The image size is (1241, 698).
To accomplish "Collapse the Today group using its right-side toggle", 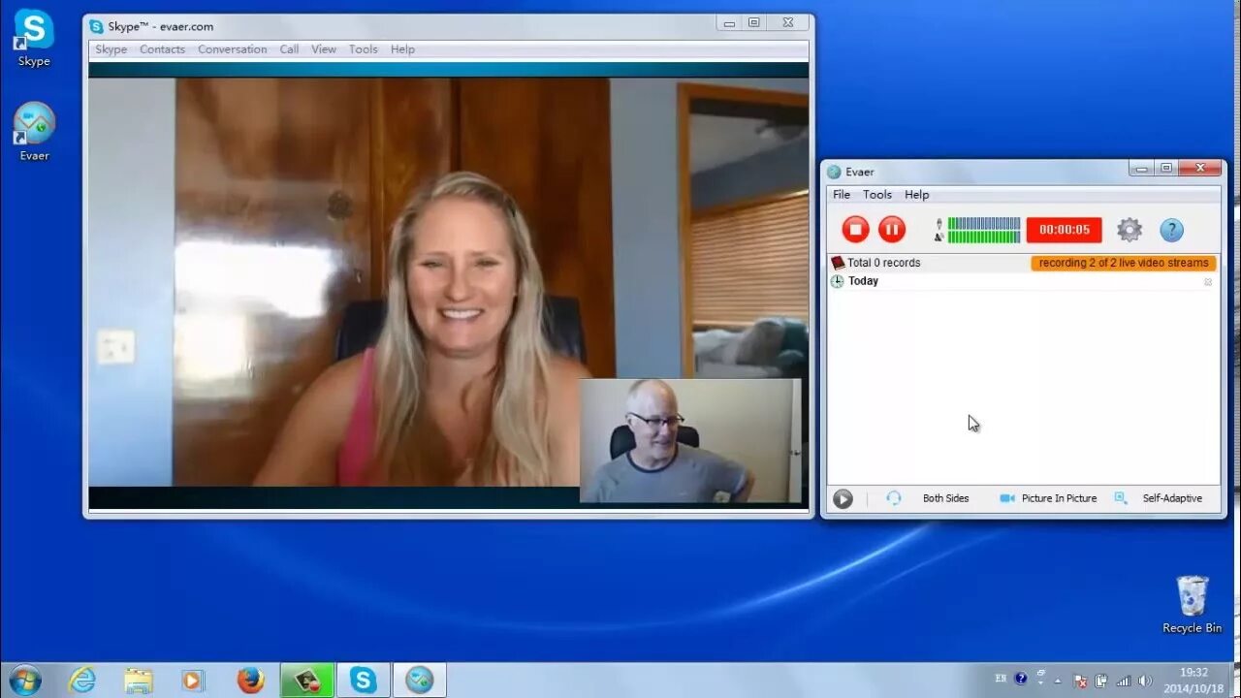I will point(1208,282).
